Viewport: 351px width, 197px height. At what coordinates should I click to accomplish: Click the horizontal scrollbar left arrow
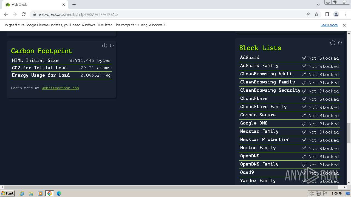tap(2, 187)
